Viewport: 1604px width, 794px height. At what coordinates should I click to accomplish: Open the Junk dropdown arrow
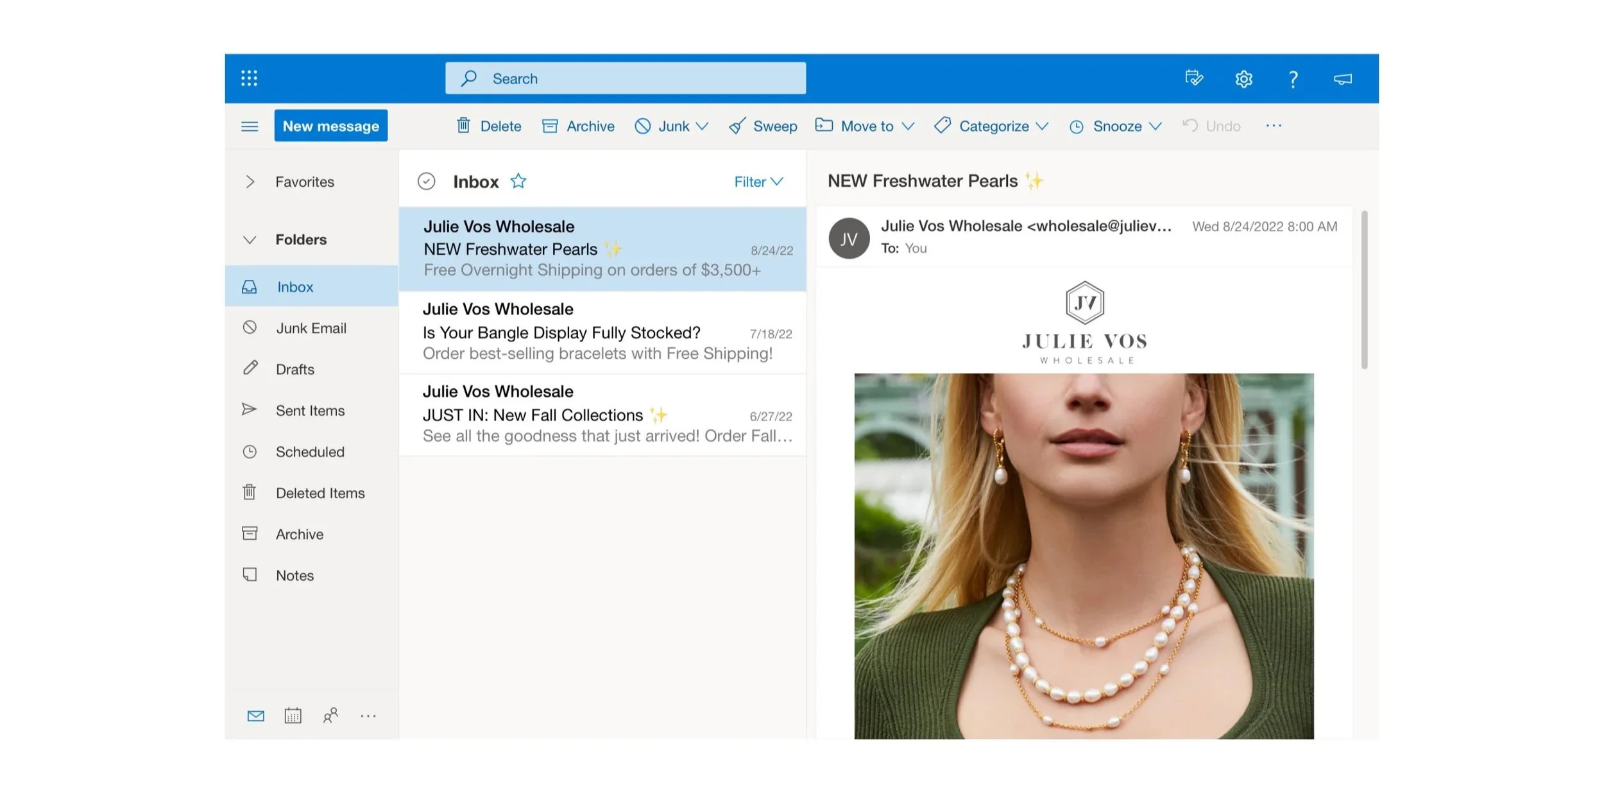703,126
